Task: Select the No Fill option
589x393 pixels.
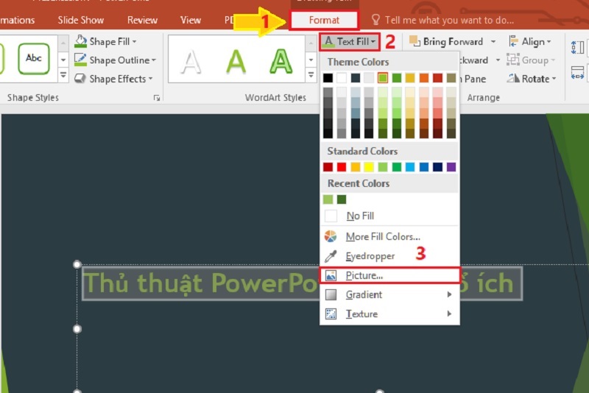Action: [389, 216]
